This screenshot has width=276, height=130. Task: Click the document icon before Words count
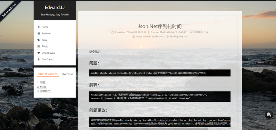pos(134,37)
